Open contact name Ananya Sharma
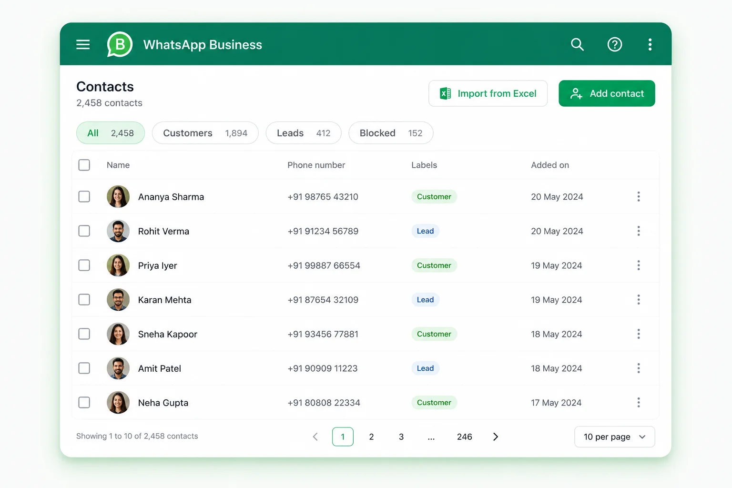732x488 pixels. click(171, 197)
